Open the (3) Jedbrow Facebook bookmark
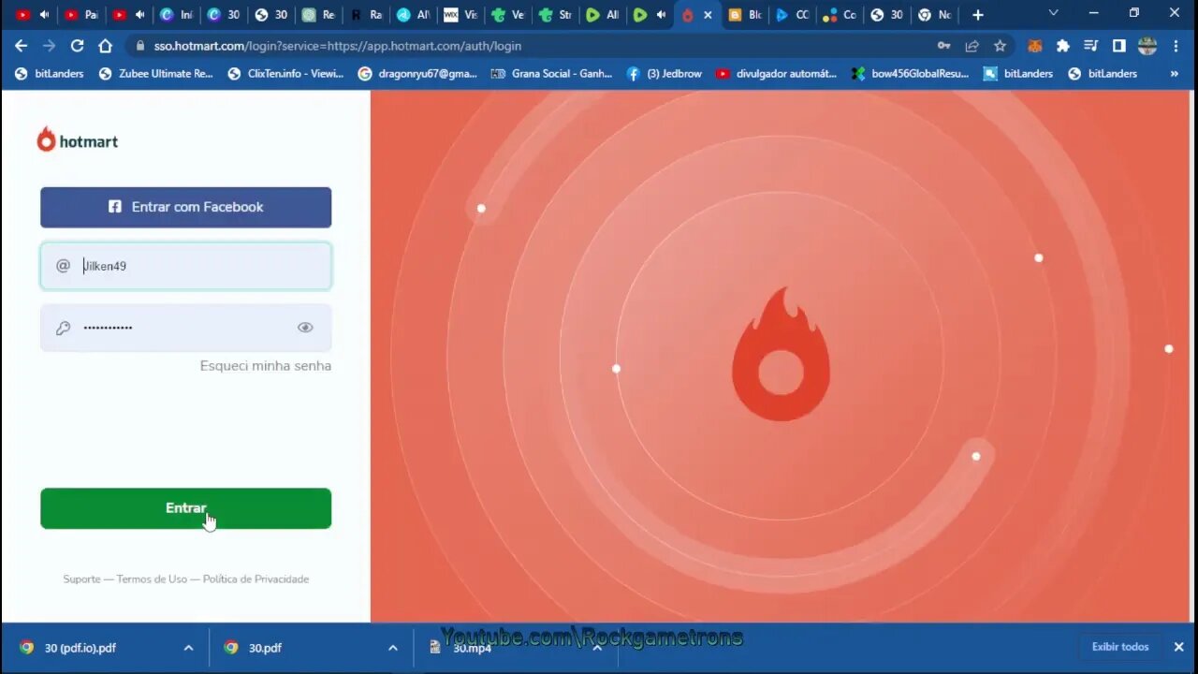 click(664, 74)
